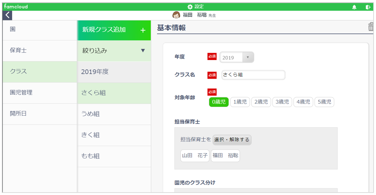Select きく組 in class list
The image size is (376, 195).
114,135
